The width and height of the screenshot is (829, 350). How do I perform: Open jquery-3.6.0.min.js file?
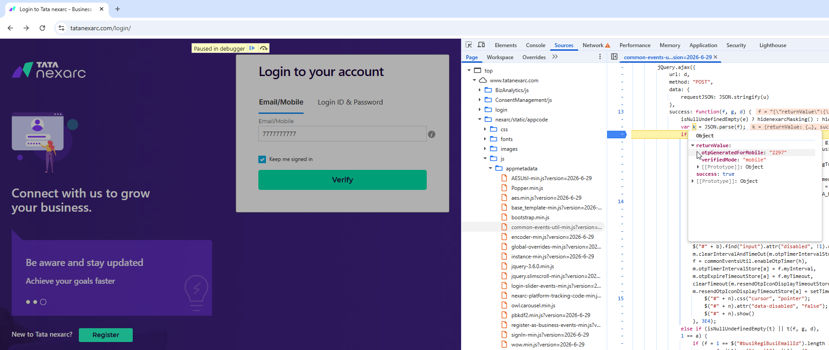pos(532,266)
